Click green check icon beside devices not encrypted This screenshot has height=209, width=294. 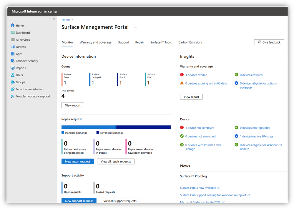182,136
